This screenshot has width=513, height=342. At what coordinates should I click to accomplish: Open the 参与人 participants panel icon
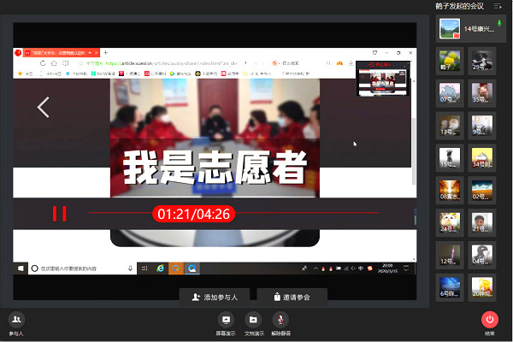[15, 321]
